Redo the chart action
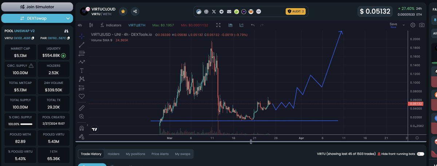The height and width of the screenshot is (166, 437). click(262, 25)
